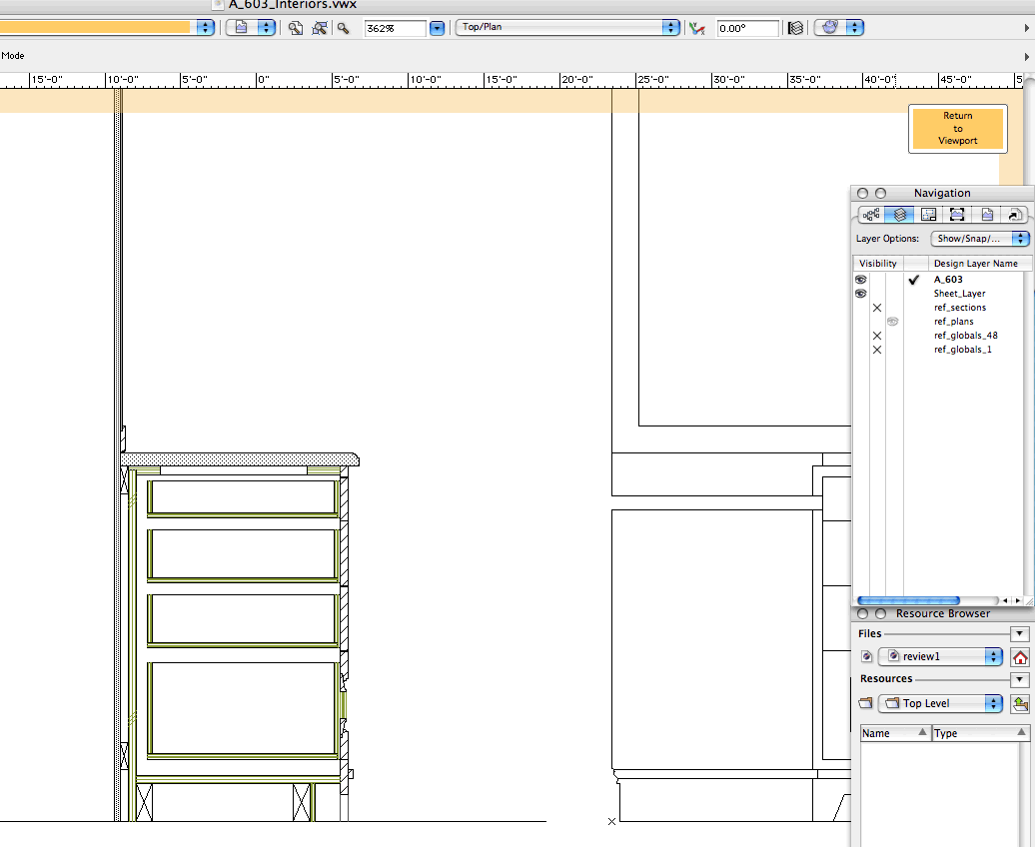The height and width of the screenshot is (847, 1035).
Task: Select the ref_sections layer row
Action: click(x=960, y=308)
